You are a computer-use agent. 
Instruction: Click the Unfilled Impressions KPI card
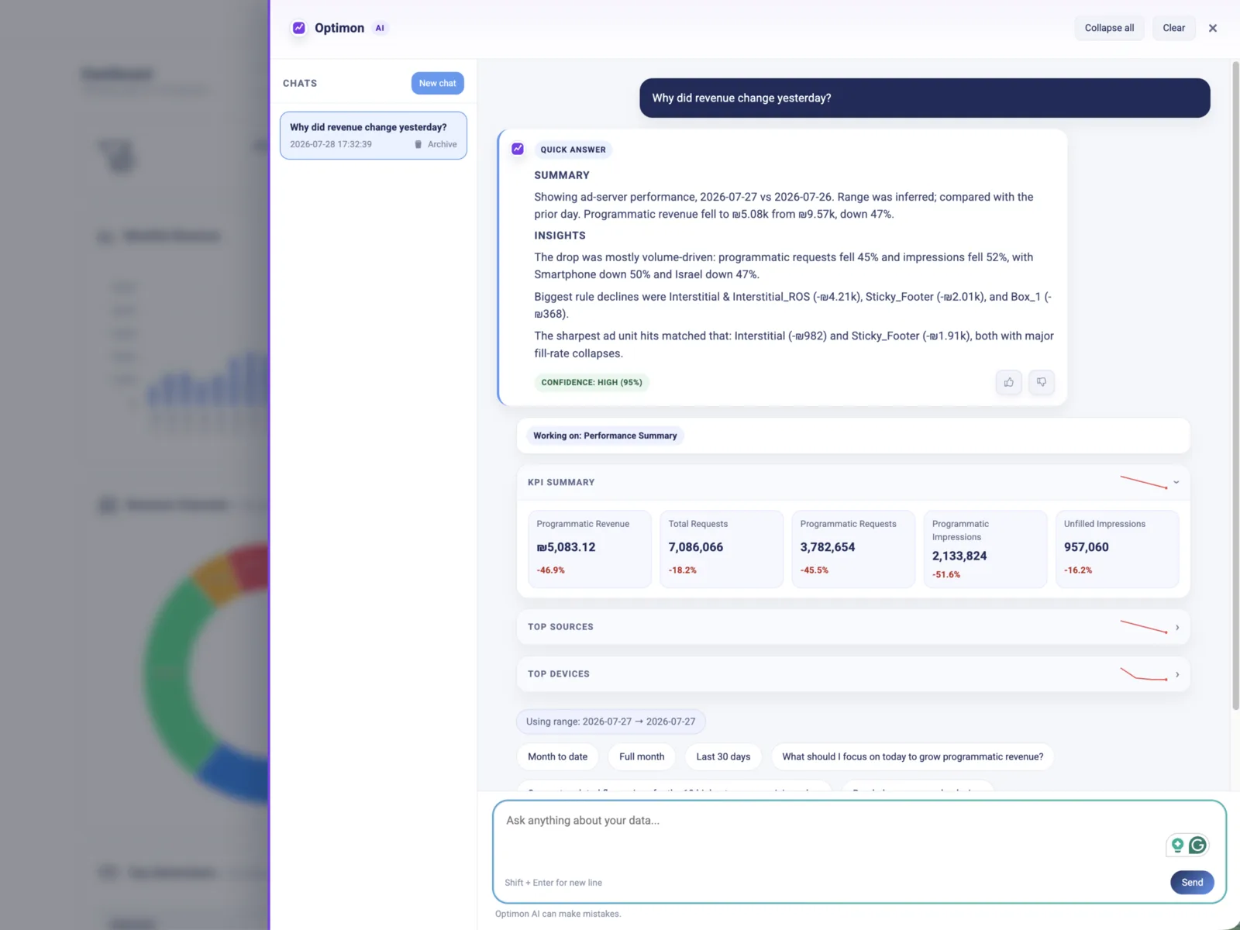(x=1118, y=549)
